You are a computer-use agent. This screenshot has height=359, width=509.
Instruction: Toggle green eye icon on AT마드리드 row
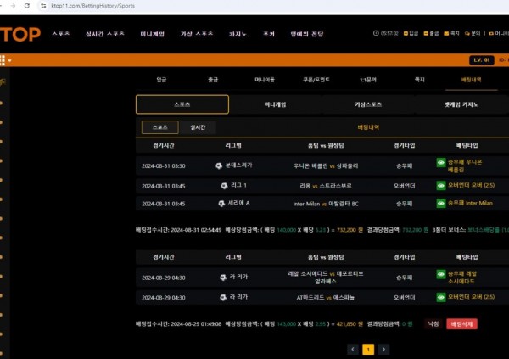tap(441, 297)
